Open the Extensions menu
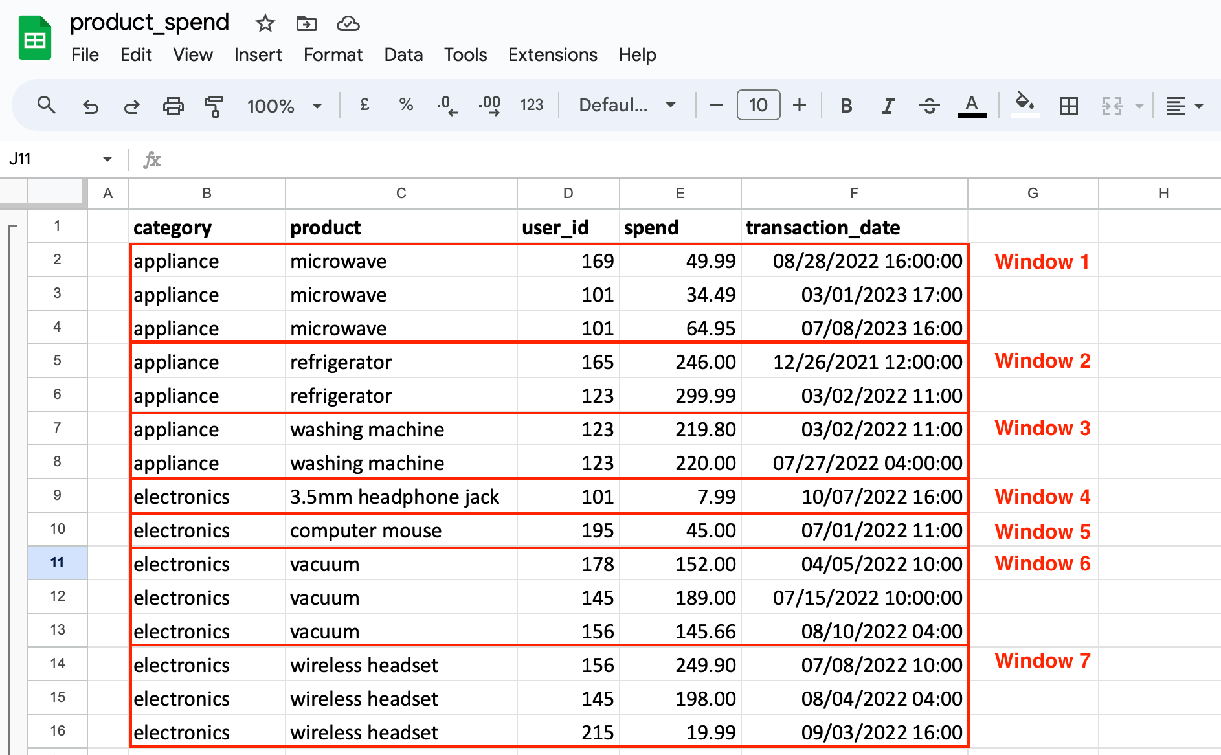This screenshot has height=755, width=1221. point(552,54)
